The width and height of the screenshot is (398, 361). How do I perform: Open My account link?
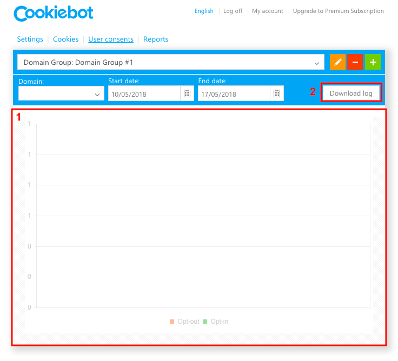(268, 11)
